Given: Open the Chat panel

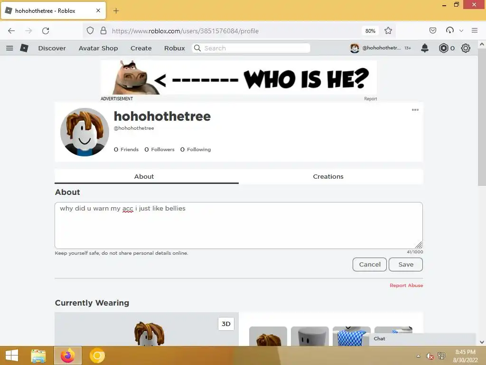Looking at the screenshot, I should pos(422,339).
